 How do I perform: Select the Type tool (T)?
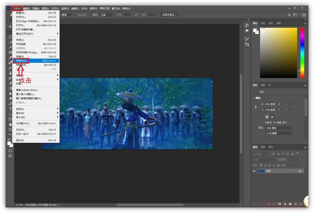tap(10, 109)
